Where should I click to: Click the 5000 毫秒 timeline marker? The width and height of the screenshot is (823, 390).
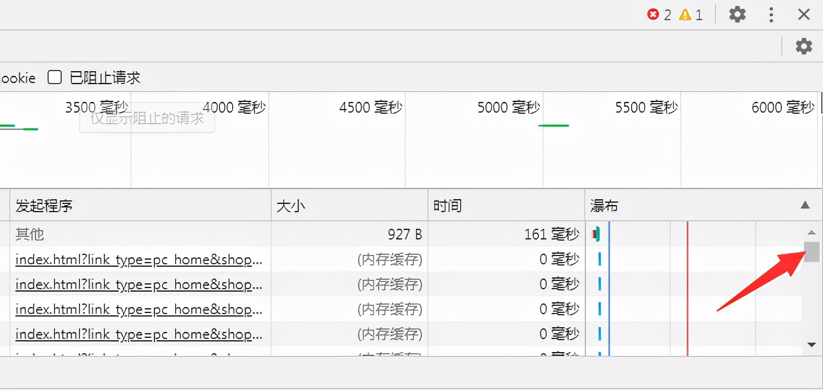click(x=508, y=107)
